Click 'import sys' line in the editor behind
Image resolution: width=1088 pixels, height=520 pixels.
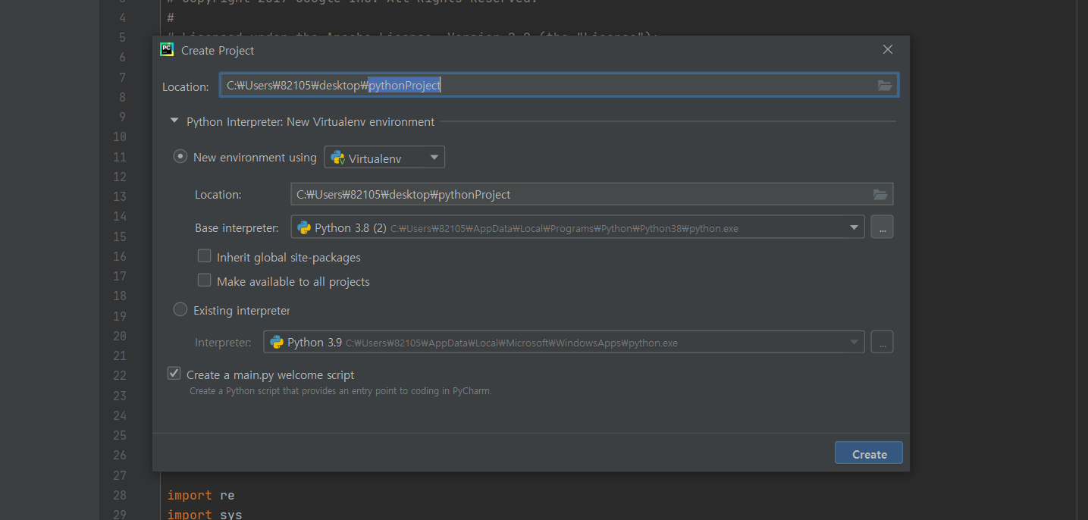205,514
